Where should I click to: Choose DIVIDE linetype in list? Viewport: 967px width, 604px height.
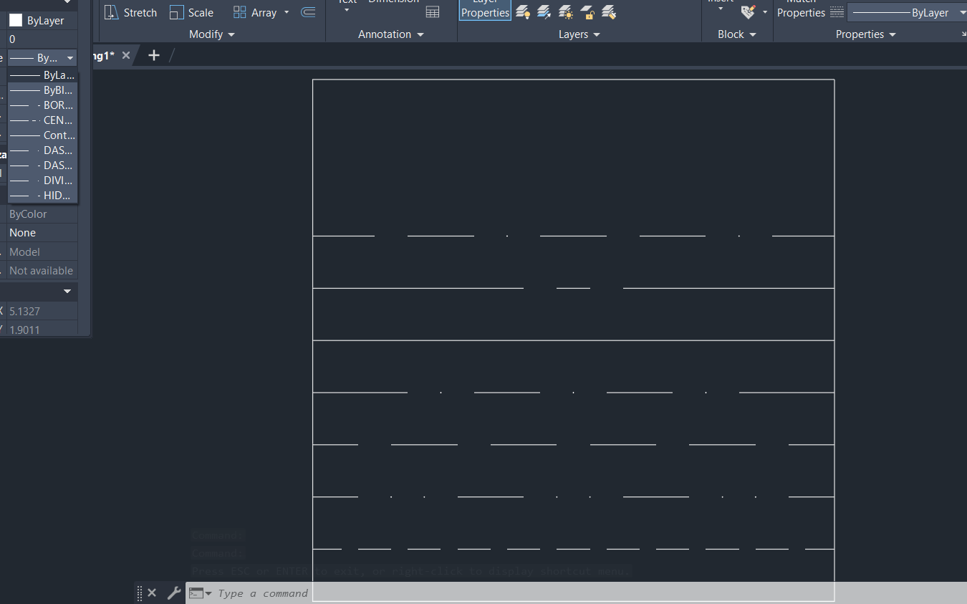(42, 181)
